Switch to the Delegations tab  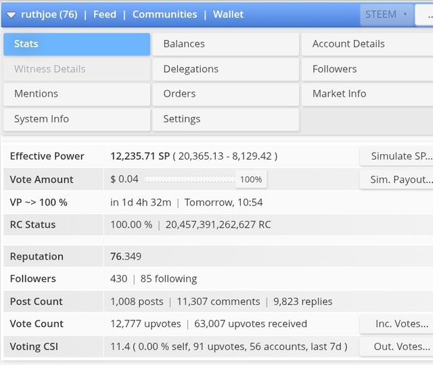pyautogui.click(x=225, y=69)
